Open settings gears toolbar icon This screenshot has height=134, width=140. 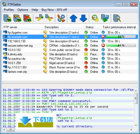pyautogui.click(x=61, y=18)
